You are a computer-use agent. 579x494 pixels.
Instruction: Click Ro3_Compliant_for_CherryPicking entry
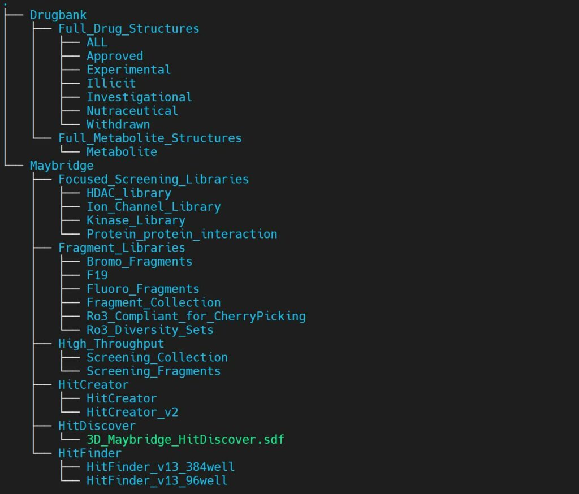(196, 316)
